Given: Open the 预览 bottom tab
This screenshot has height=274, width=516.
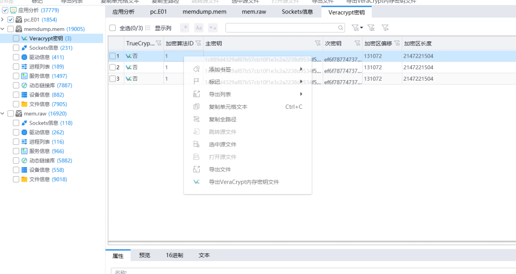Looking at the screenshot, I should point(144,255).
